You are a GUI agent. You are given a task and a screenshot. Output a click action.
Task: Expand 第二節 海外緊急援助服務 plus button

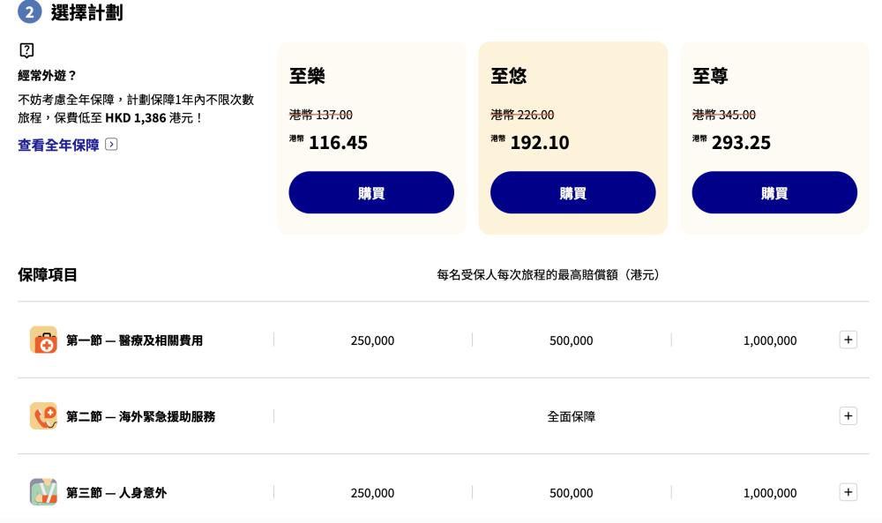pos(848,416)
